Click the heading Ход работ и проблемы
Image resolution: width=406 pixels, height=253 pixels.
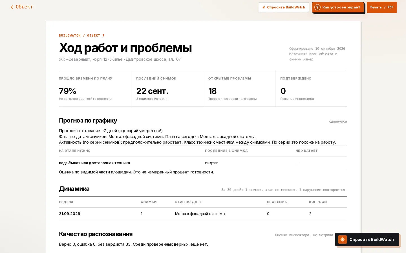(125, 48)
